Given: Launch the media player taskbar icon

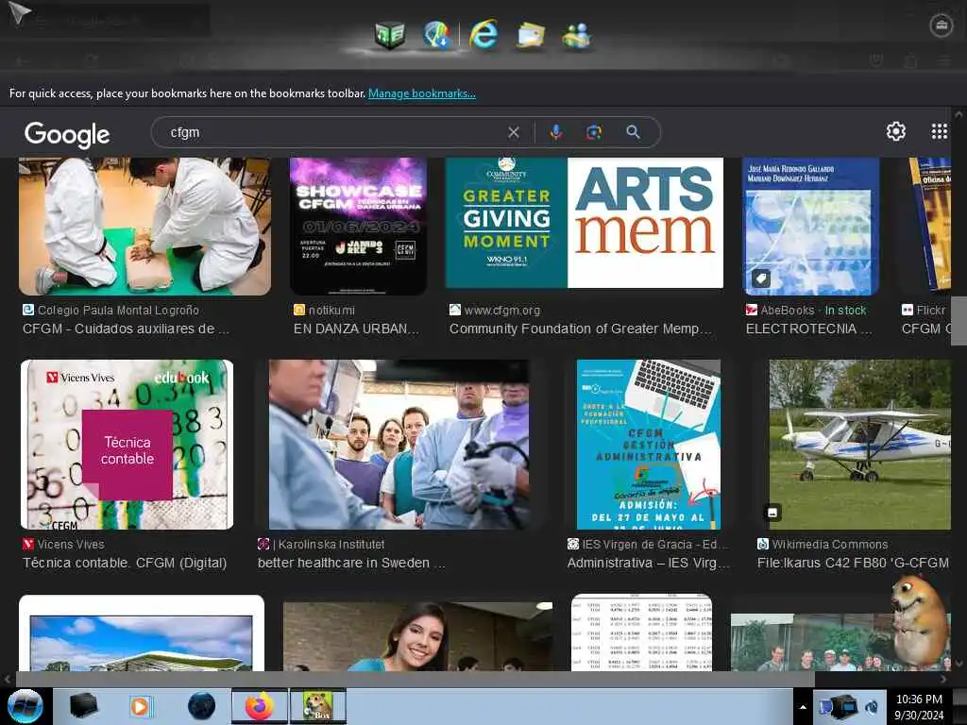Looking at the screenshot, I should click(141, 706).
